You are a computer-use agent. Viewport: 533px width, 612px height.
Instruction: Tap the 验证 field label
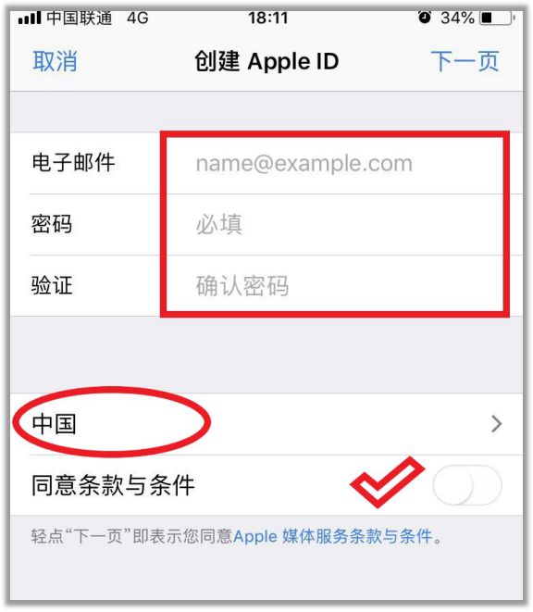(52, 285)
